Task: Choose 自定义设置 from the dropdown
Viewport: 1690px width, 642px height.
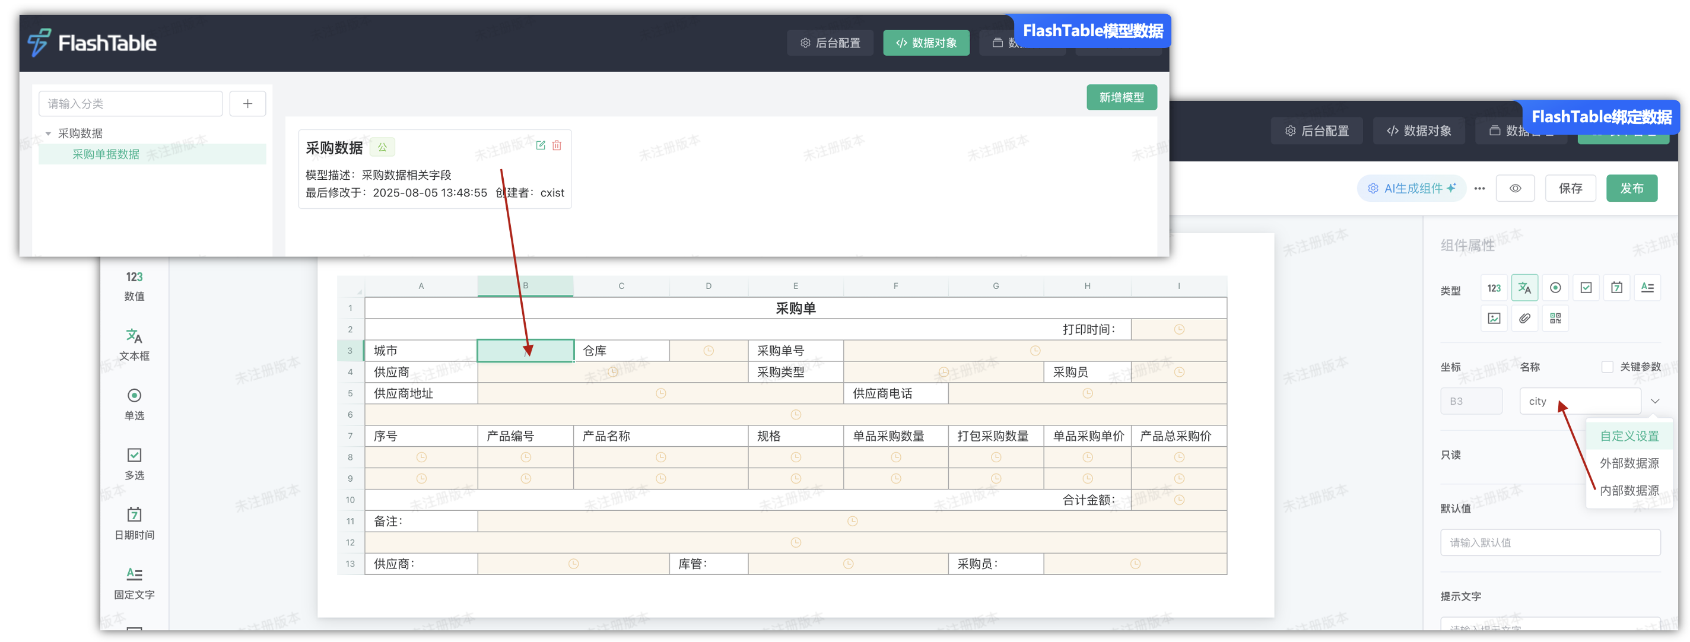Action: point(1629,436)
